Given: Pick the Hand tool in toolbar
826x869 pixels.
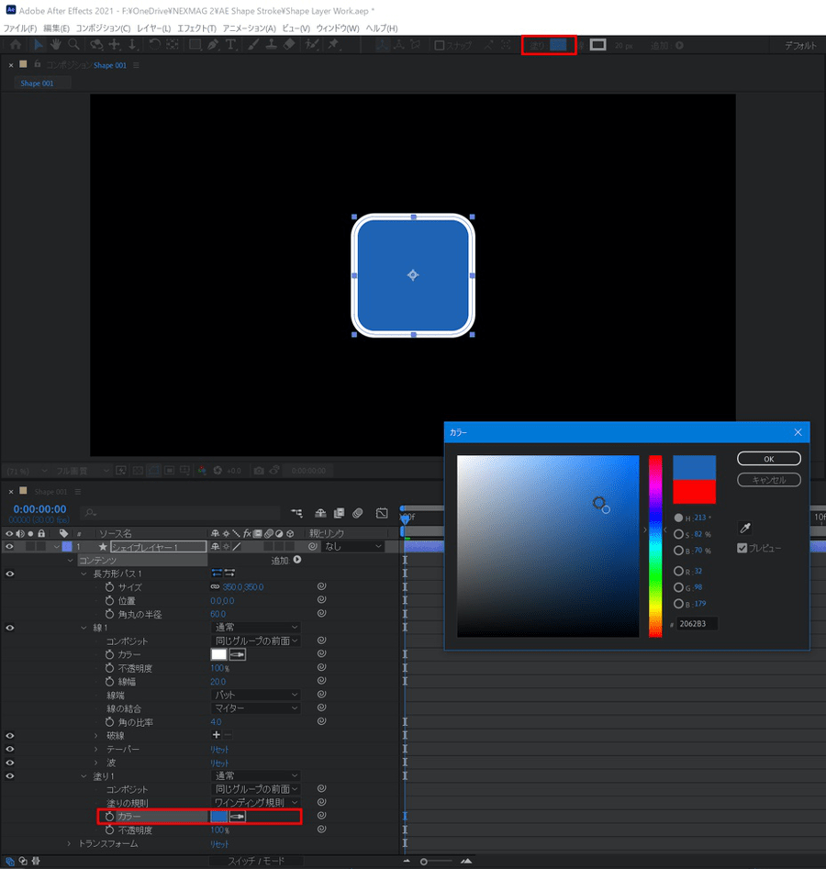Looking at the screenshot, I should pos(56,45).
